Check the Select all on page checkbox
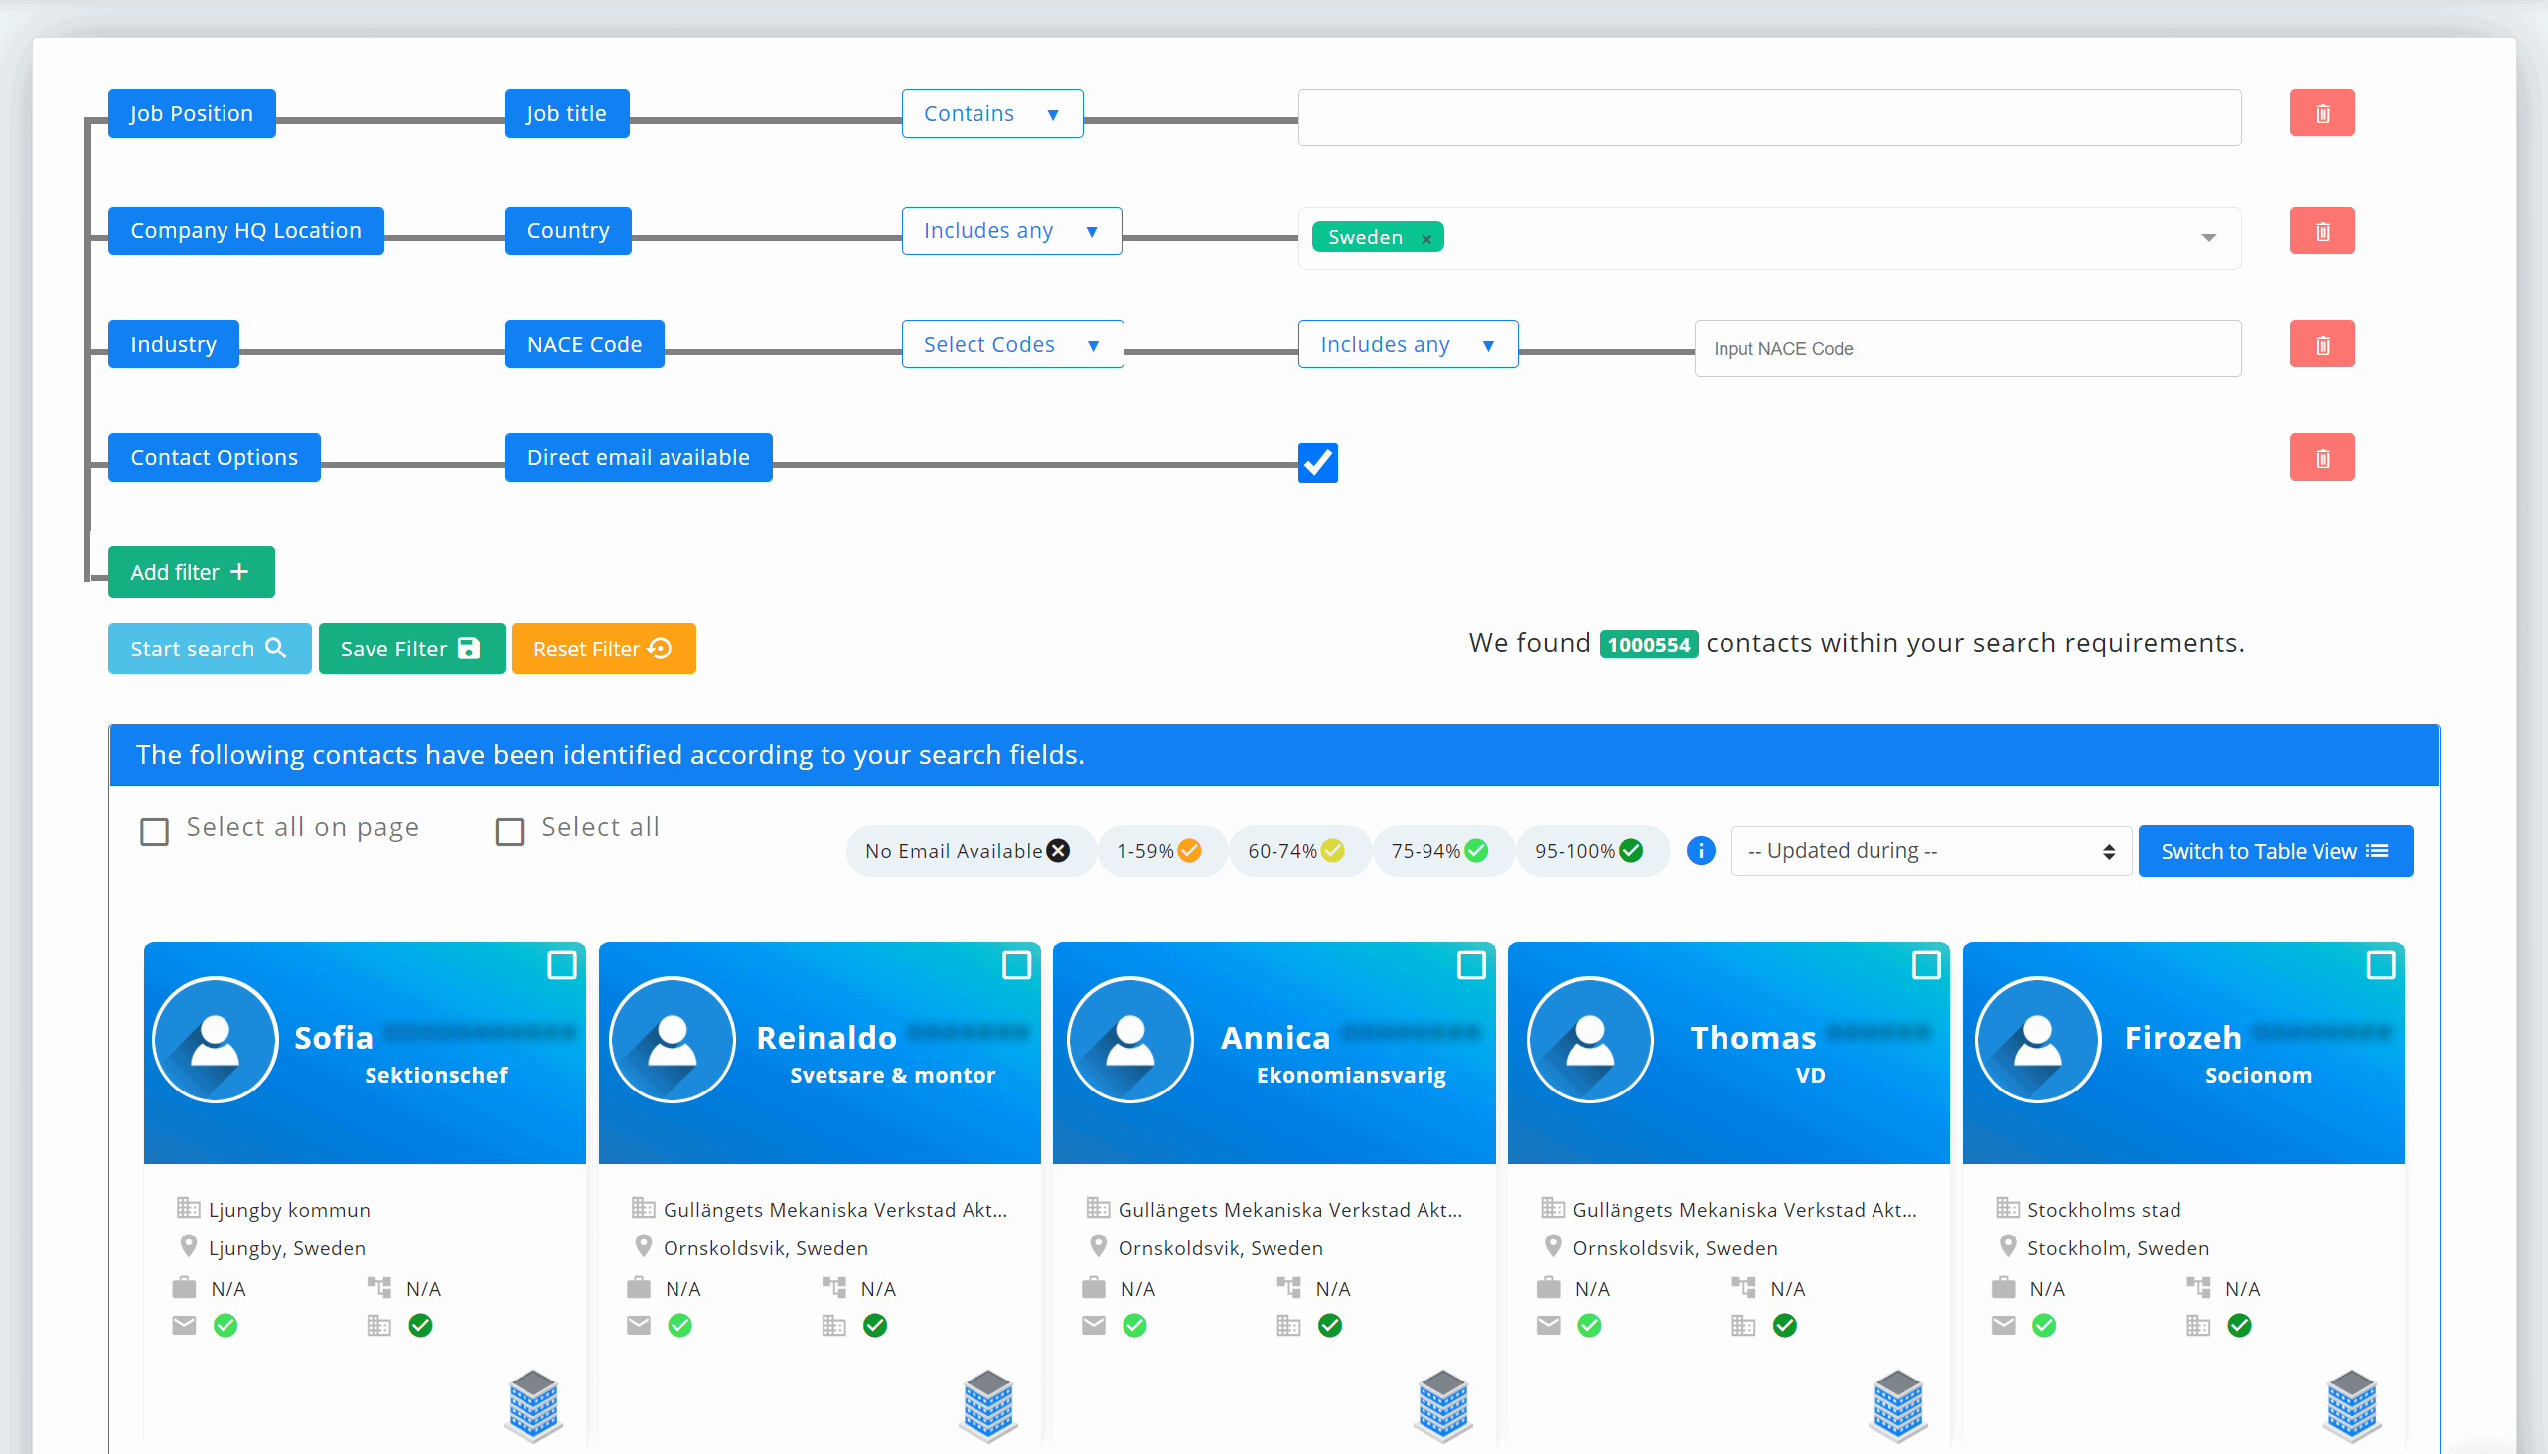 pos(154,832)
